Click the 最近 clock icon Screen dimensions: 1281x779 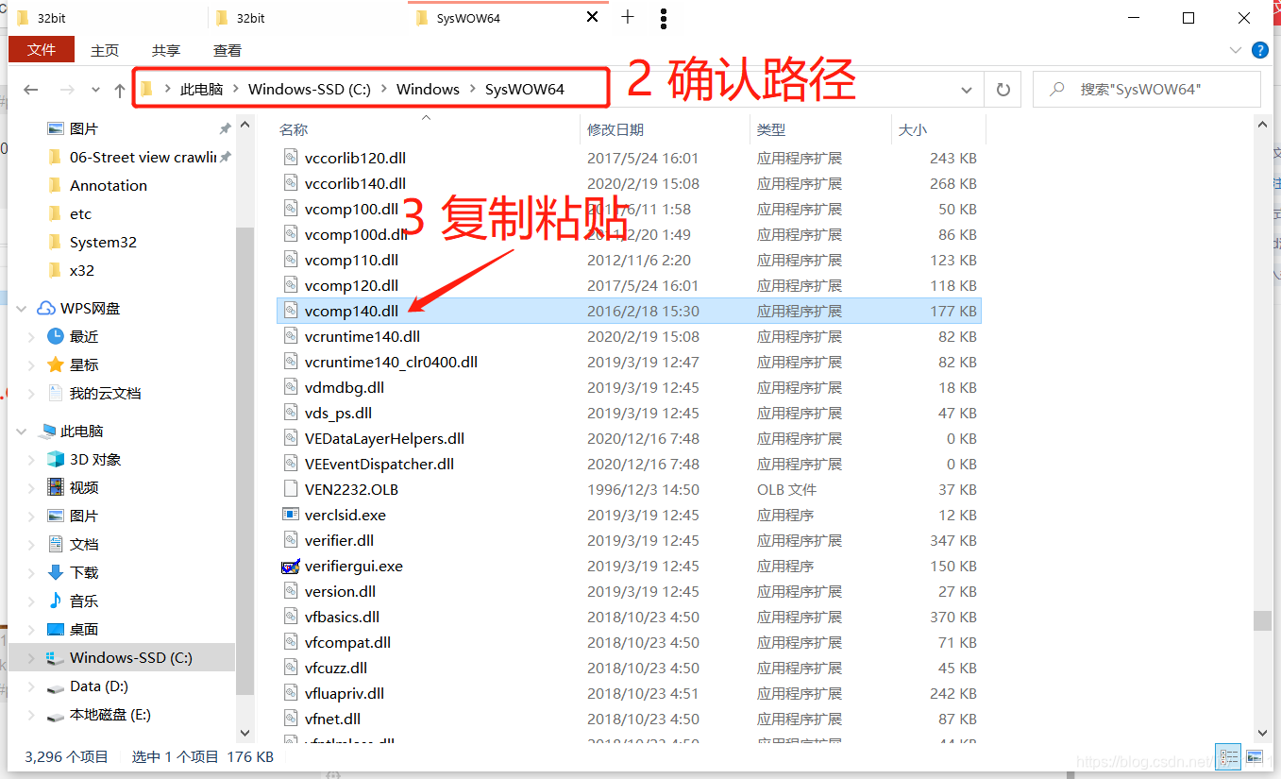56,336
